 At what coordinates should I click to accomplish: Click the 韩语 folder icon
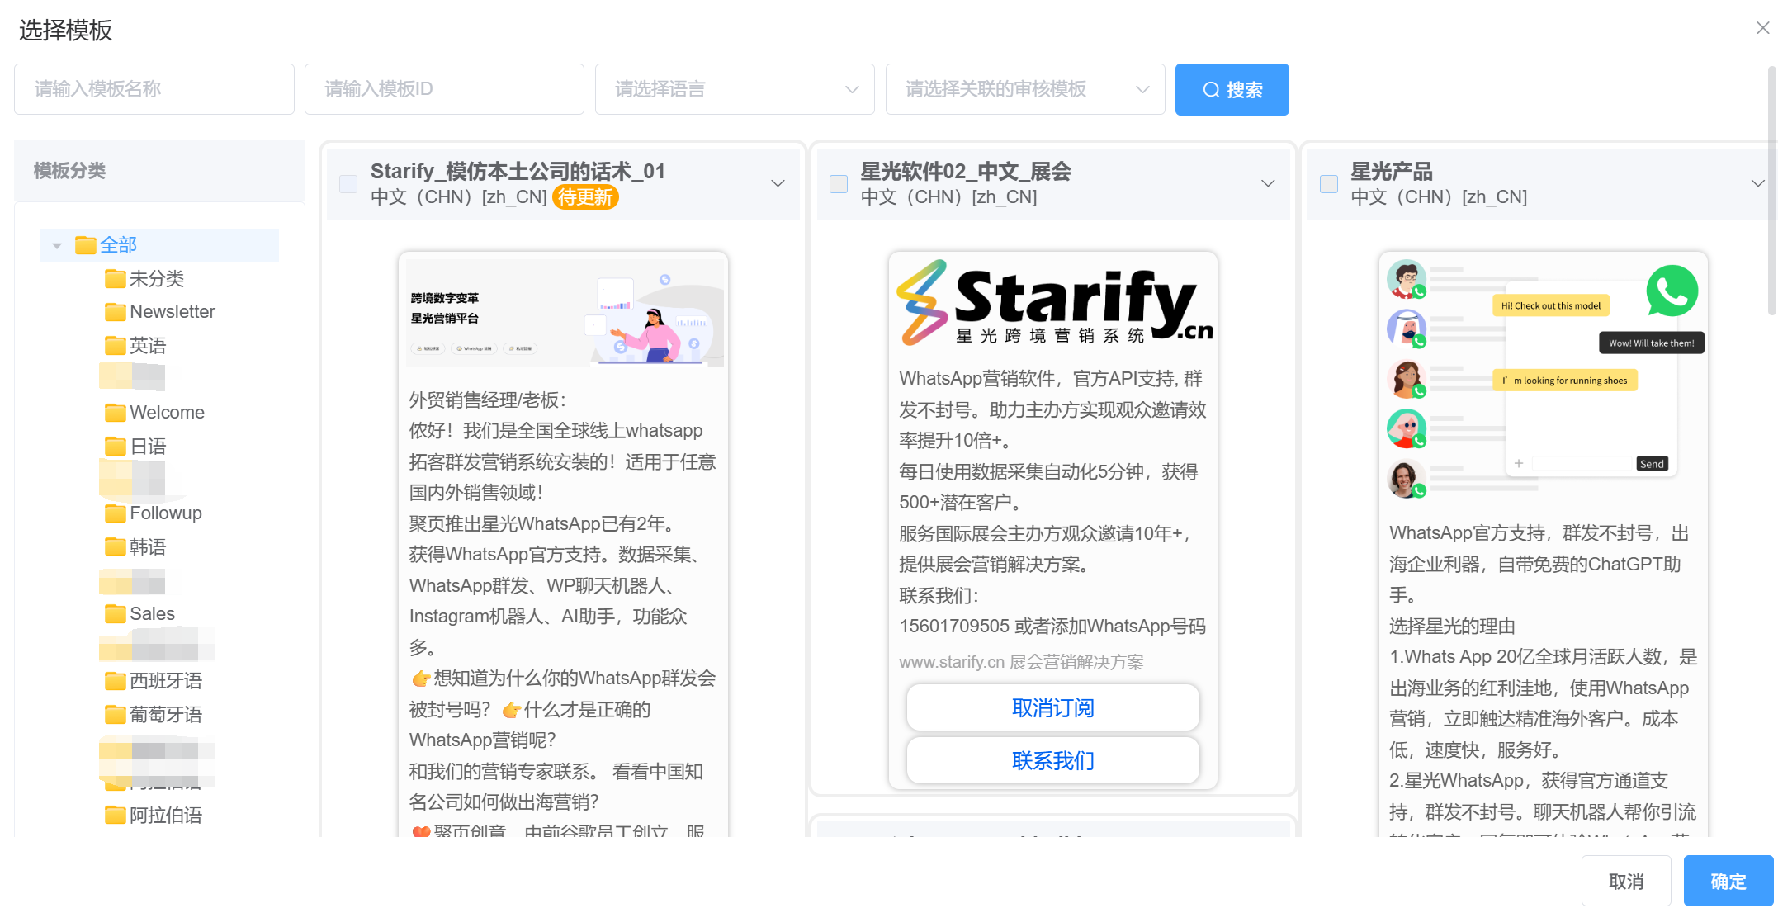click(115, 547)
